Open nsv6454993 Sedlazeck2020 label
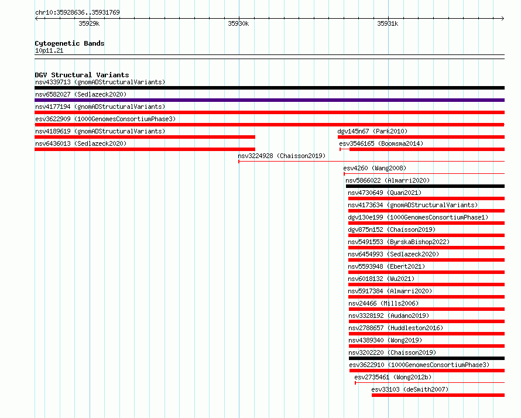 click(393, 254)
